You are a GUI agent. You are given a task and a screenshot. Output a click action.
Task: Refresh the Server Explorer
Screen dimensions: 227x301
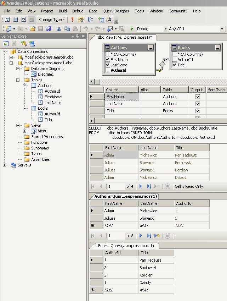coord(6,44)
